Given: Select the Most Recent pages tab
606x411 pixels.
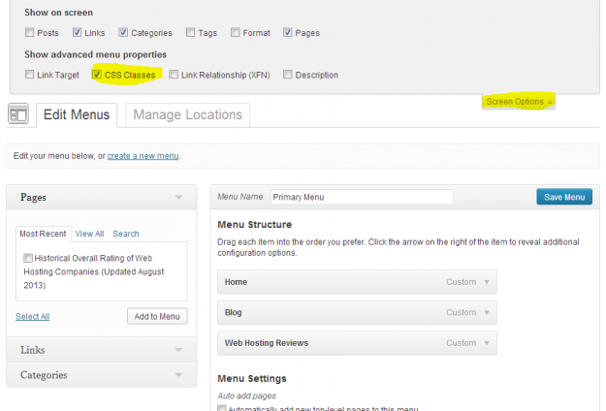Looking at the screenshot, I should tap(44, 234).
